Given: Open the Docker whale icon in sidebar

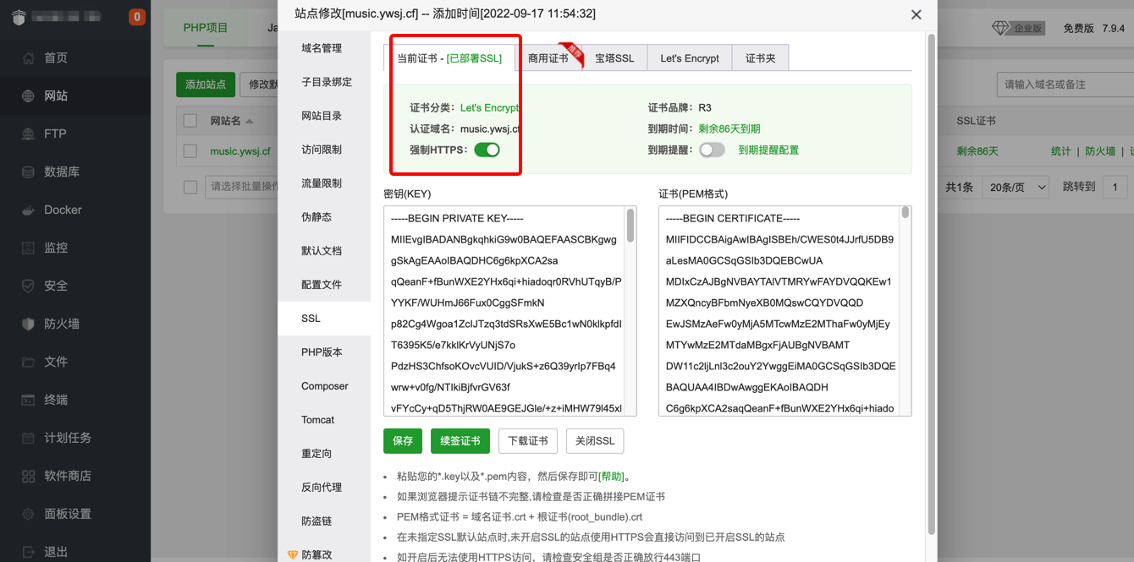Looking at the screenshot, I should [x=28, y=210].
